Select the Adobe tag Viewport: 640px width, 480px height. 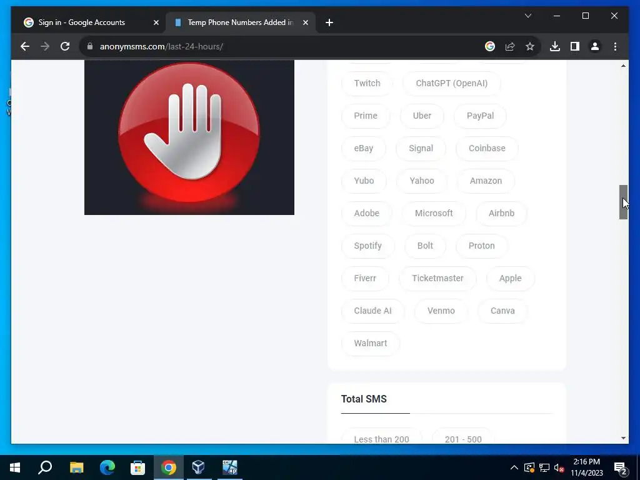[x=366, y=213]
